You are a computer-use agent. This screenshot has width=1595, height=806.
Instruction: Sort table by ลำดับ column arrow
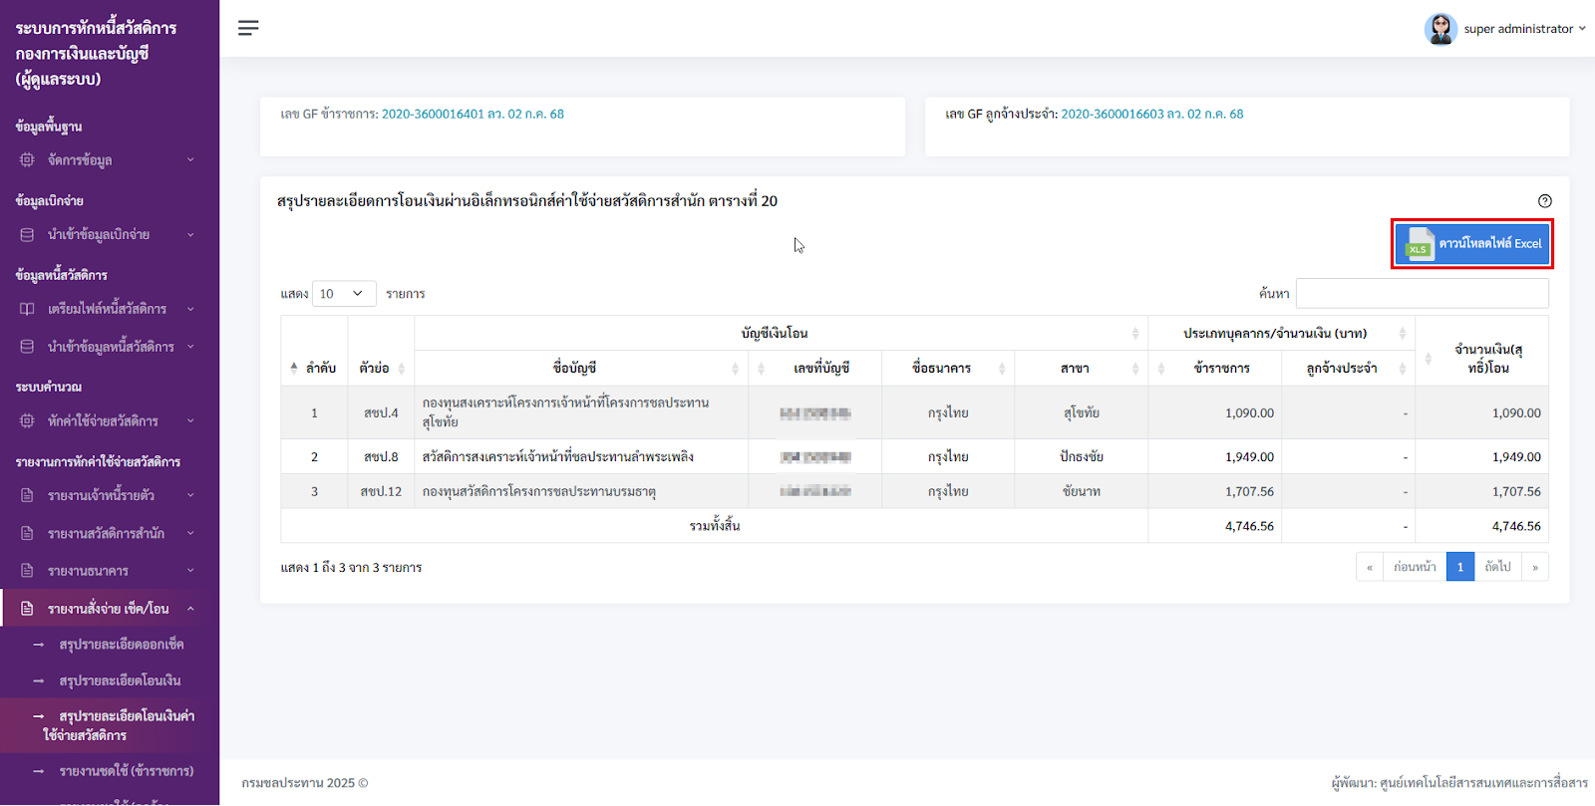294,368
